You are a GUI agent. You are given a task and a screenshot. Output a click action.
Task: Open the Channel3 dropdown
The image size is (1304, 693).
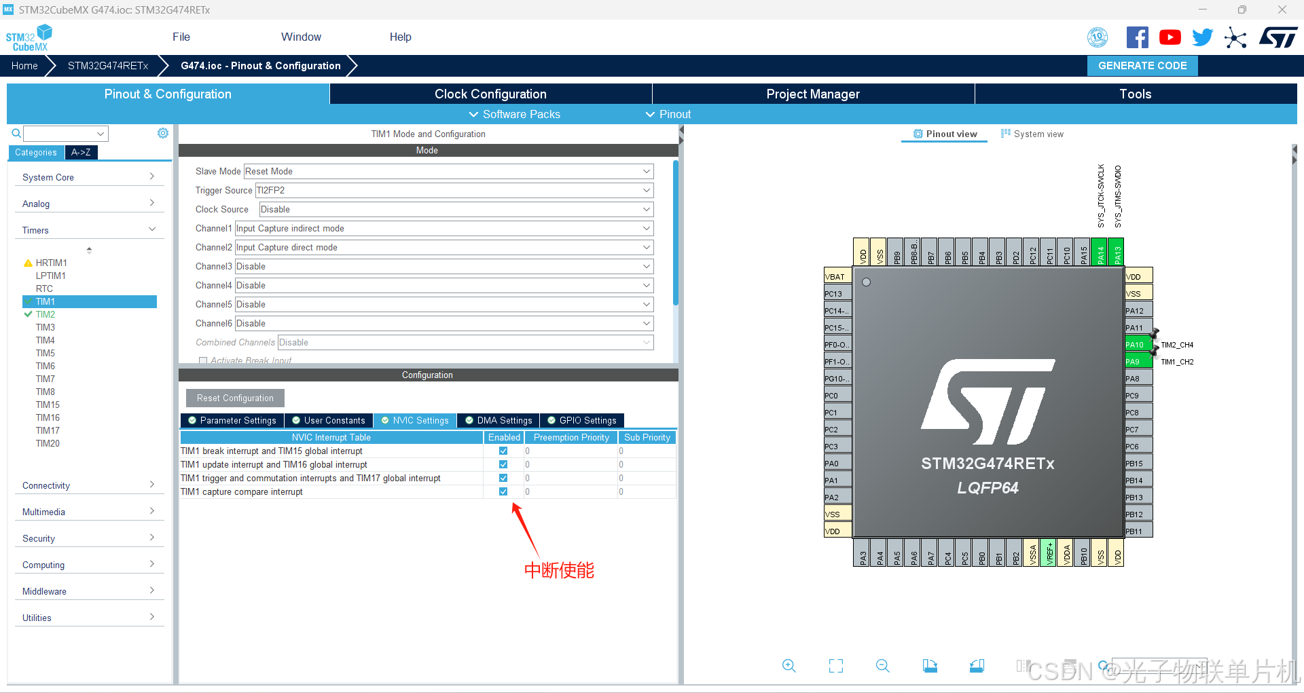pyautogui.click(x=444, y=267)
